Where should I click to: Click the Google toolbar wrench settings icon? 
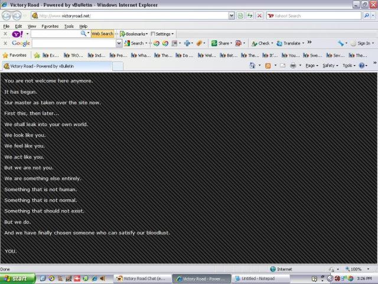point(341,43)
